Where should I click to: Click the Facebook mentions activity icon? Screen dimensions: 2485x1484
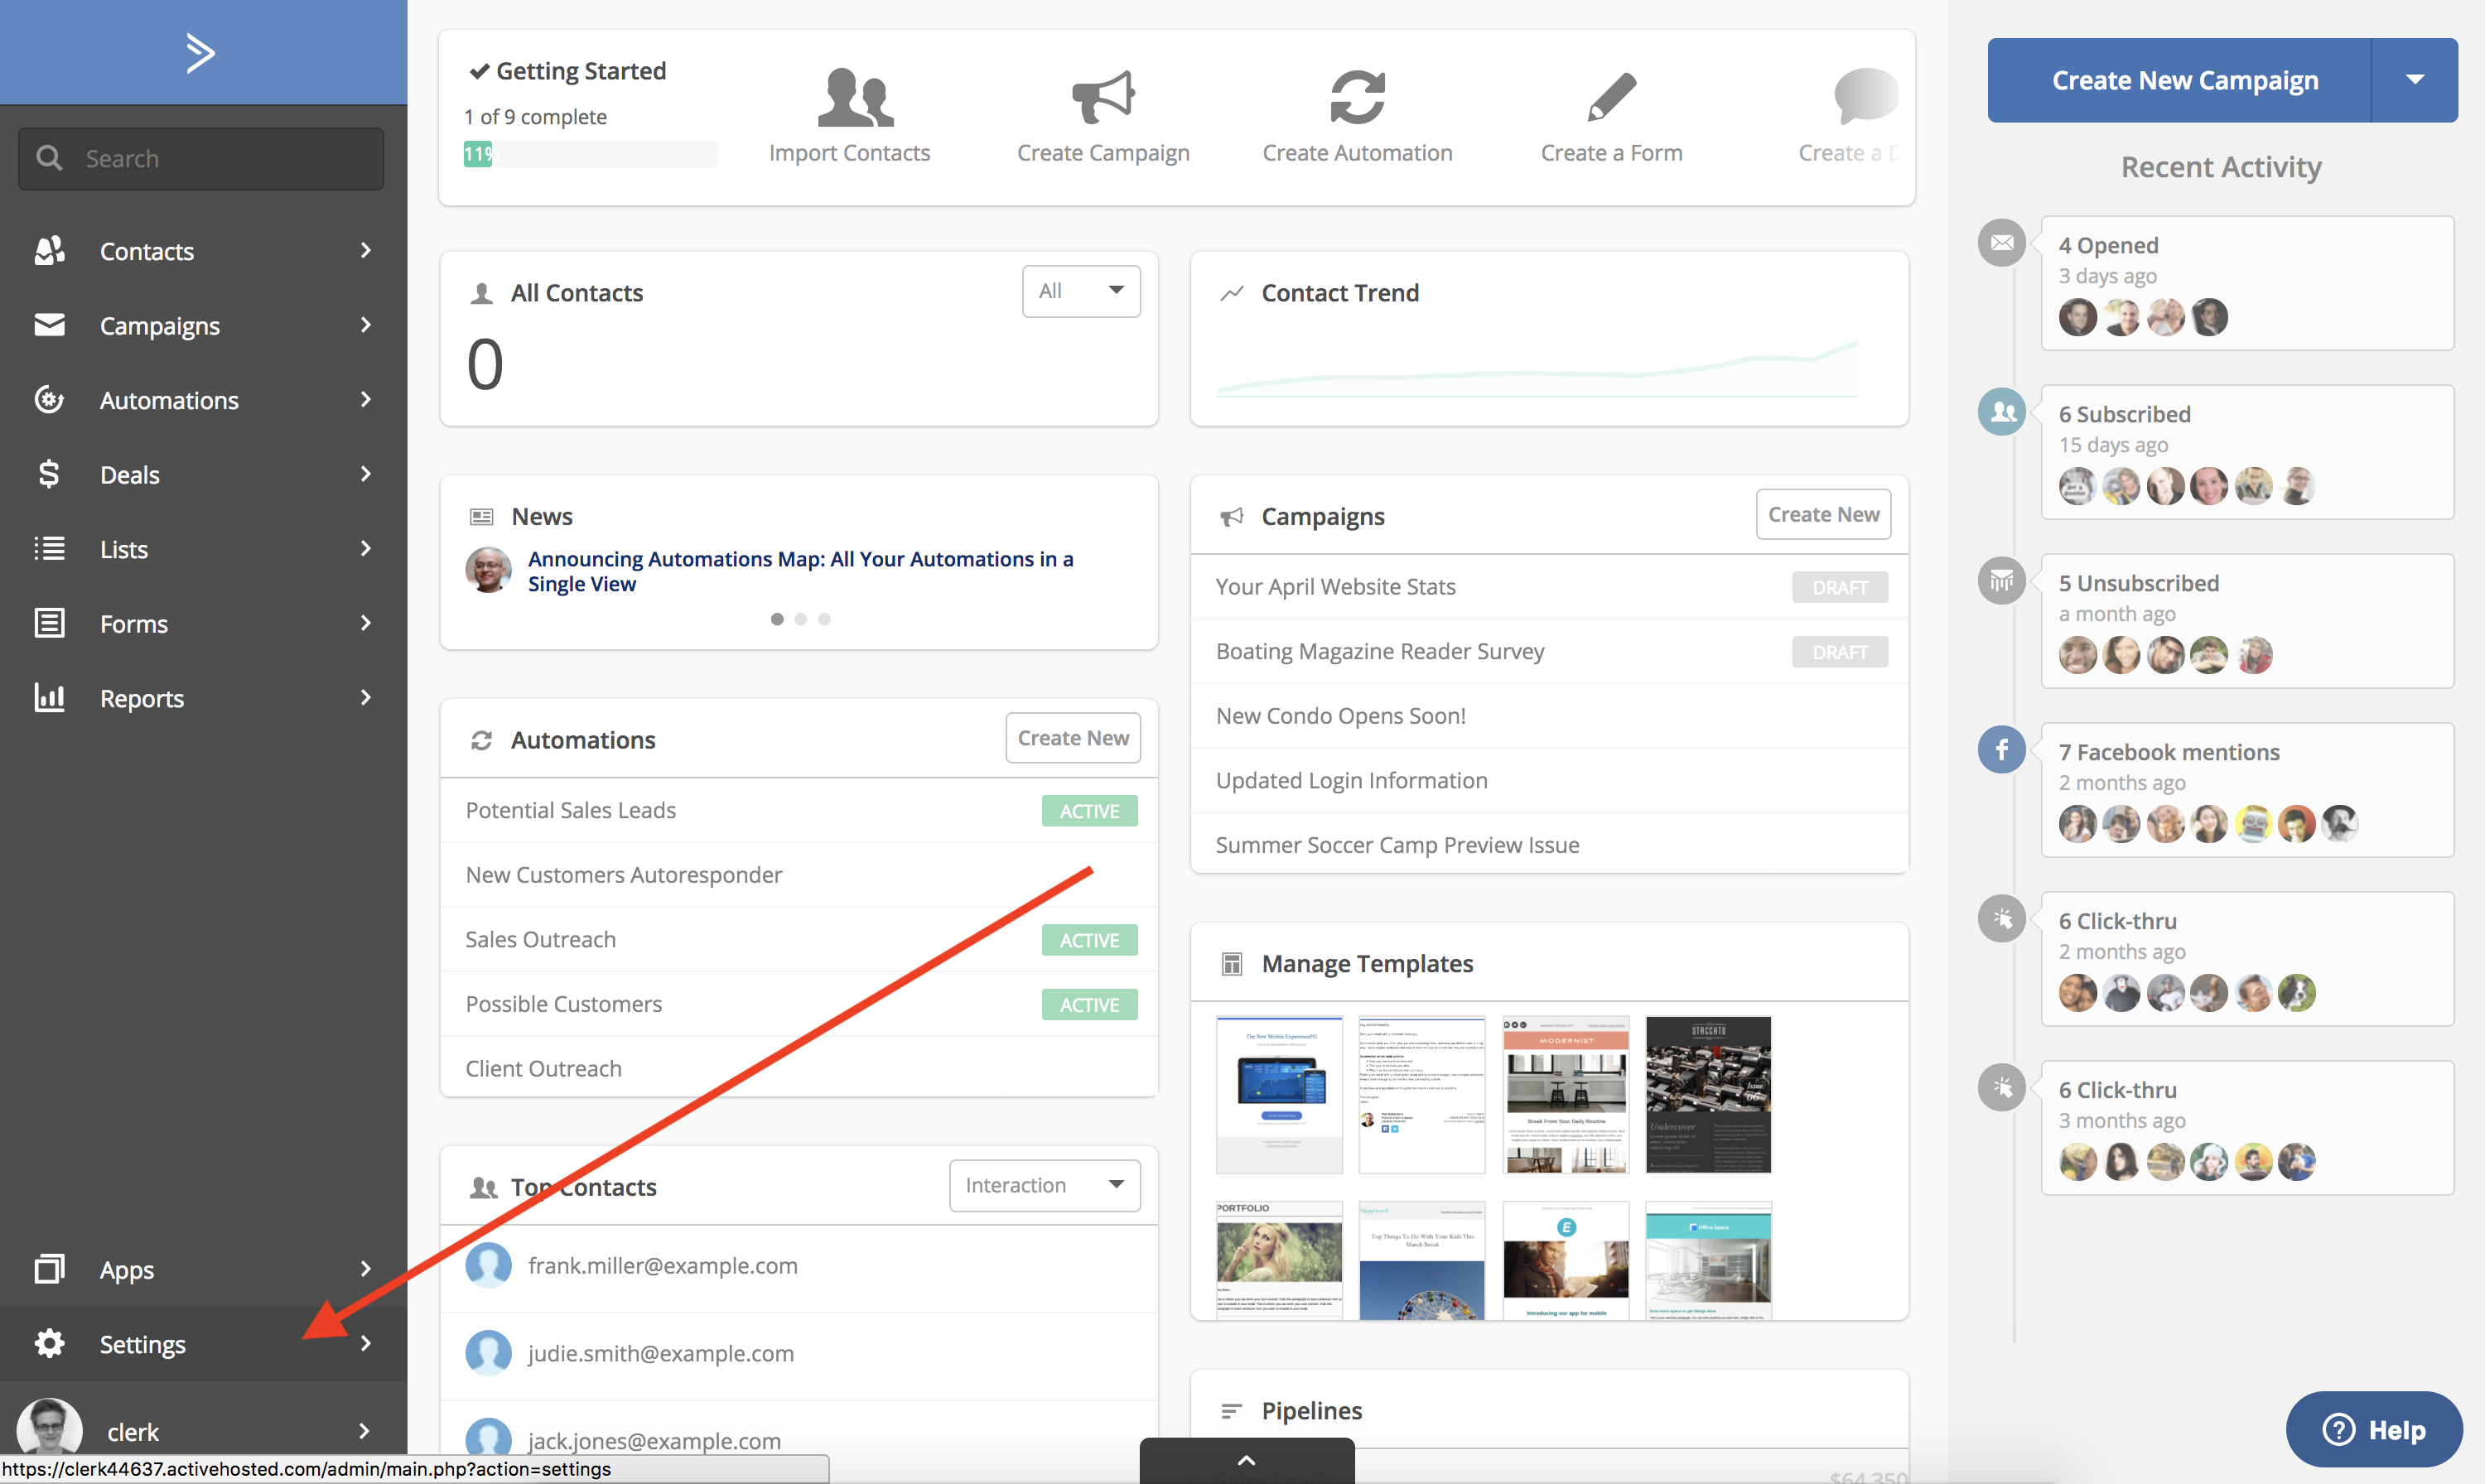(2001, 750)
